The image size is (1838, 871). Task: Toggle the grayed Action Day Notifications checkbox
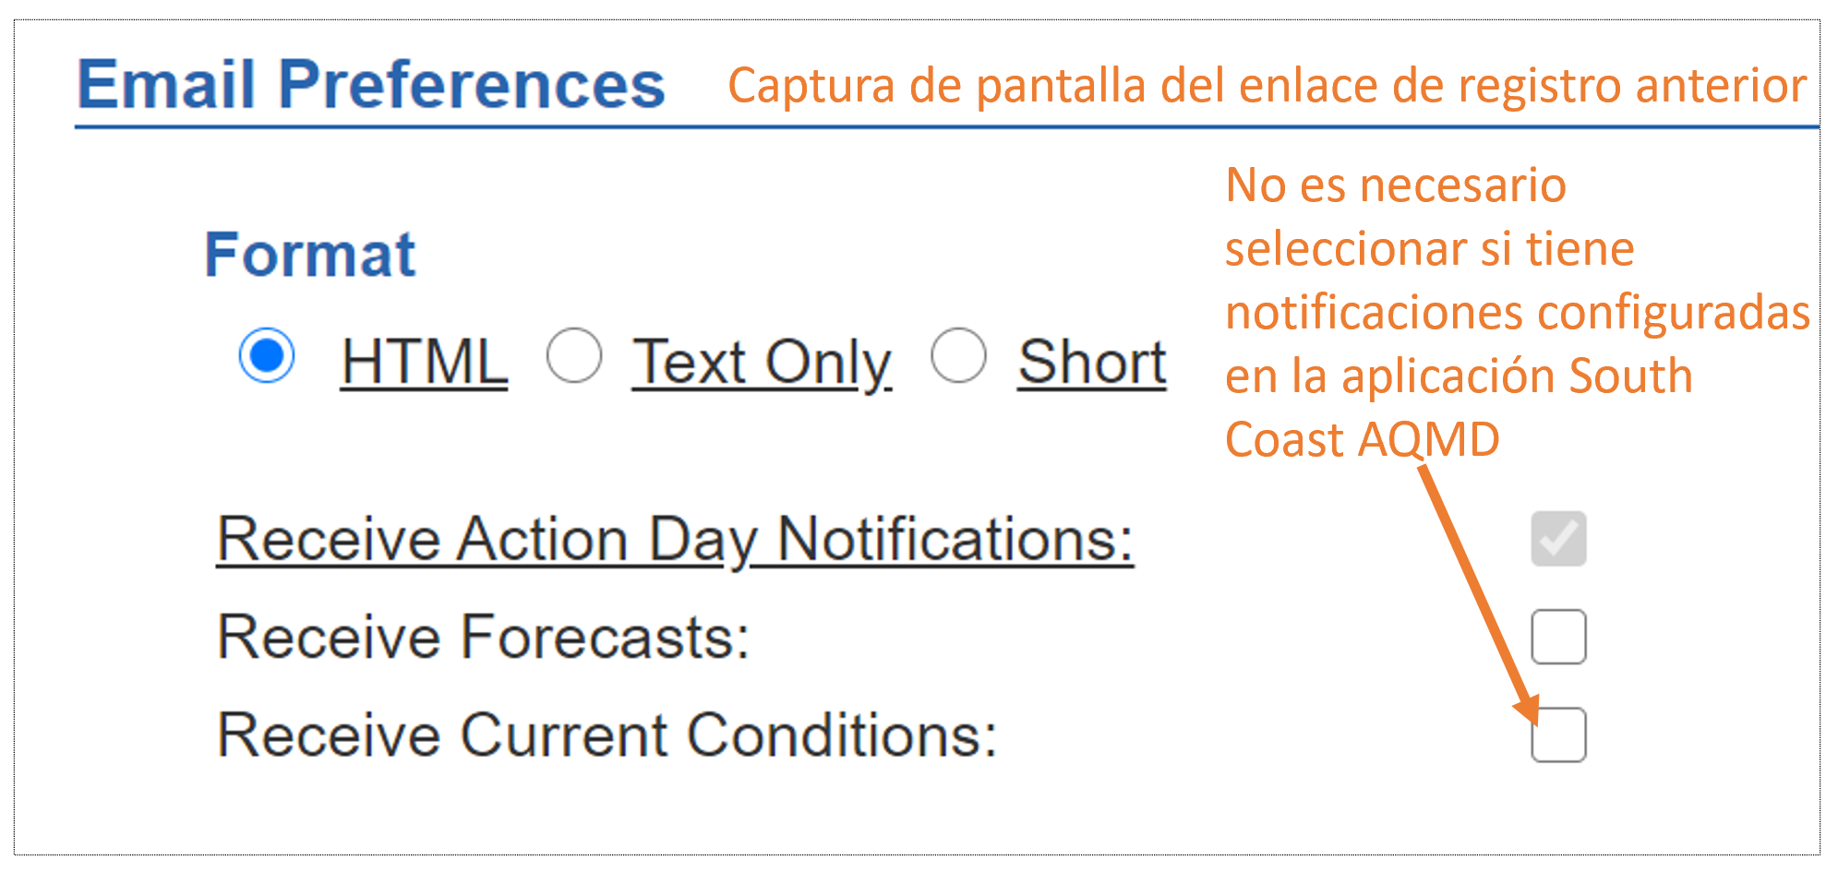(x=1558, y=539)
